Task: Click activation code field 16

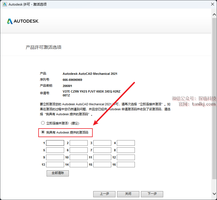Action: pyautogui.click(x=126, y=165)
